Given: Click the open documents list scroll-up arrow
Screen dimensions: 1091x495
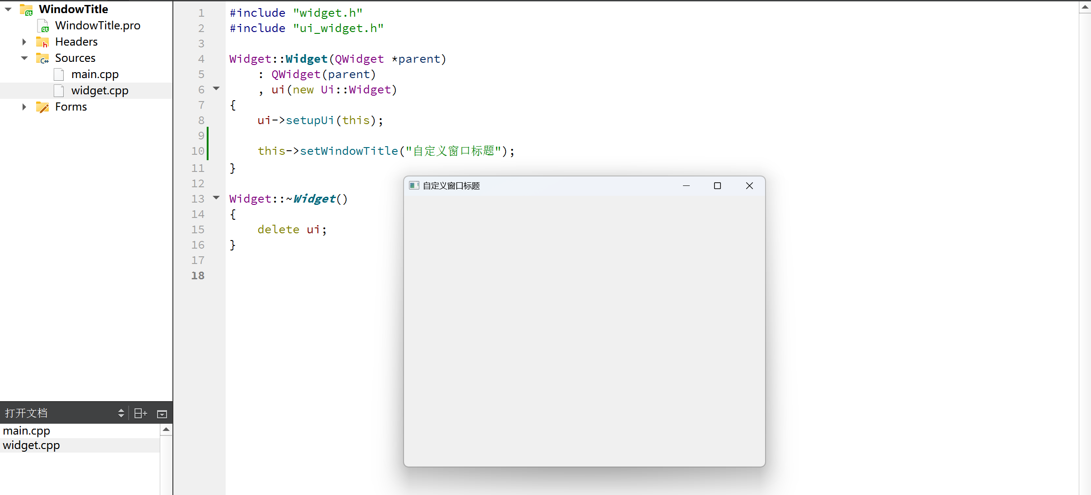Looking at the screenshot, I should tap(166, 430).
